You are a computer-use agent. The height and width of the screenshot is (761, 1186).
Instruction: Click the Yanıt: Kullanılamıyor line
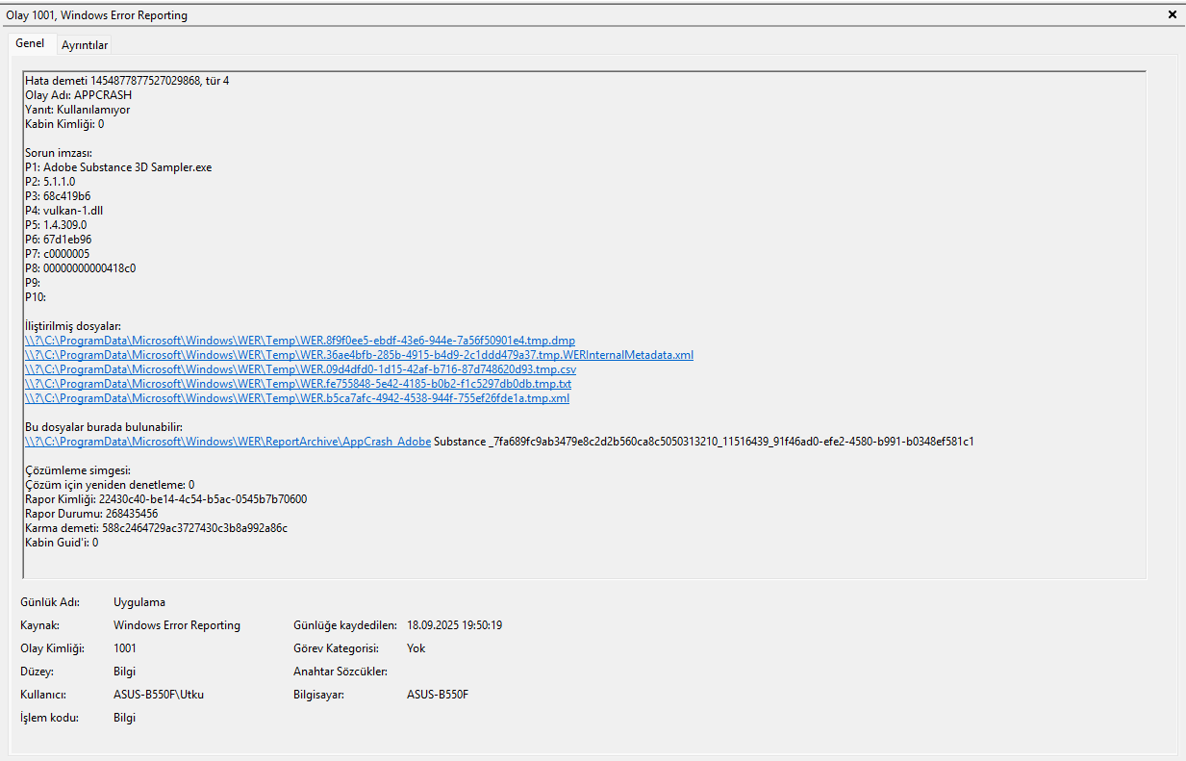coord(77,110)
